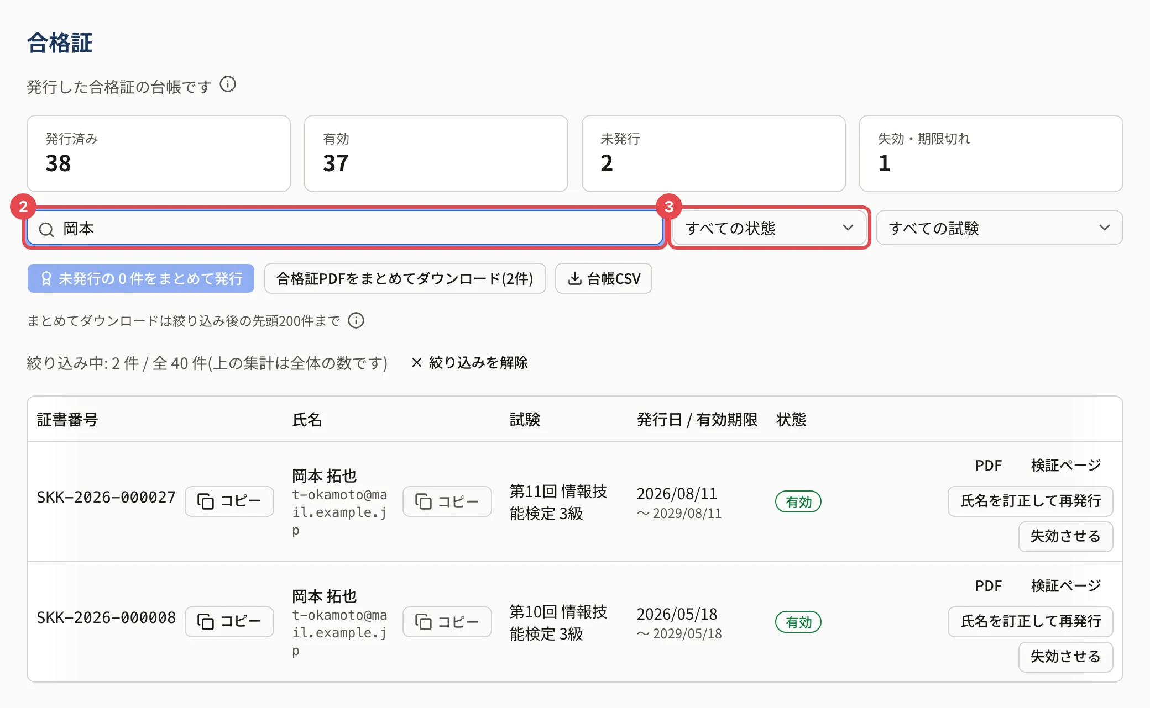The width and height of the screenshot is (1150, 708).
Task: Open 検証ページ for SKK-2026-000027
Action: 1065,466
